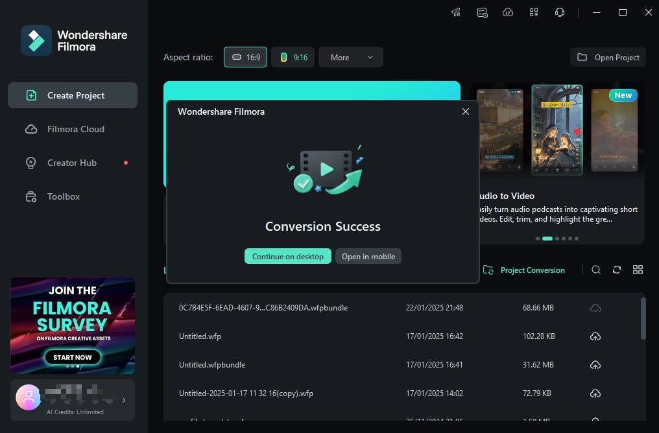
Task: Select Untitled-2025-01-17 11 32 16(copy).wfp
Action: click(246, 393)
